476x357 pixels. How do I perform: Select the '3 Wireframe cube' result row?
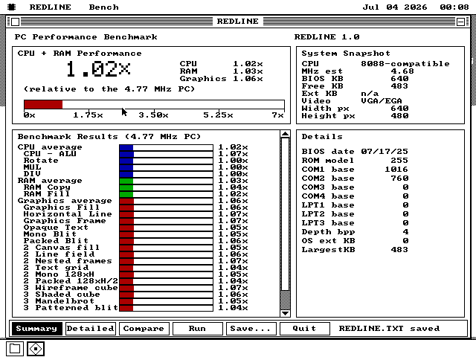coord(132,288)
